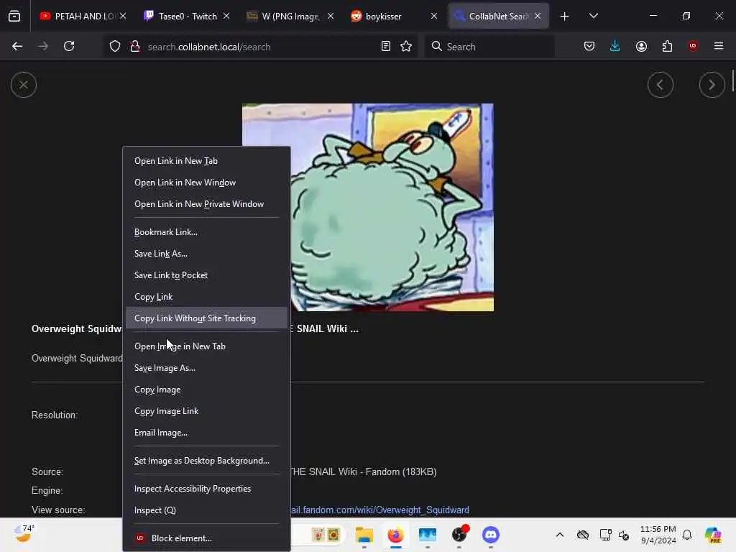Select Copy Link from context menu
The image size is (736, 552).
[206, 297]
